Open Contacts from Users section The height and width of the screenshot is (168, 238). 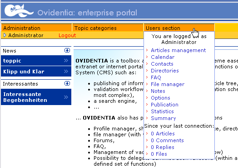[x=162, y=64]
